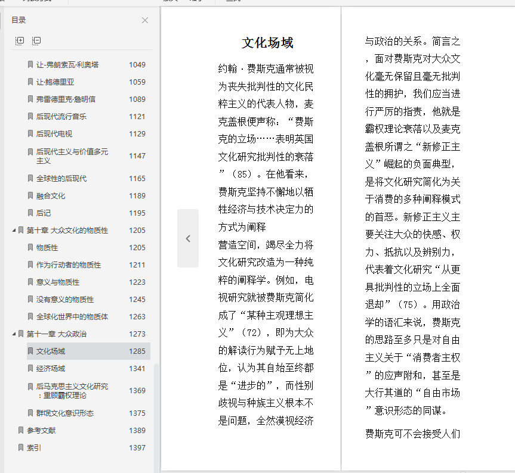Screen dimensions: 515x473
Task: Expand all bookmarks icon
Action: point(20,41)
